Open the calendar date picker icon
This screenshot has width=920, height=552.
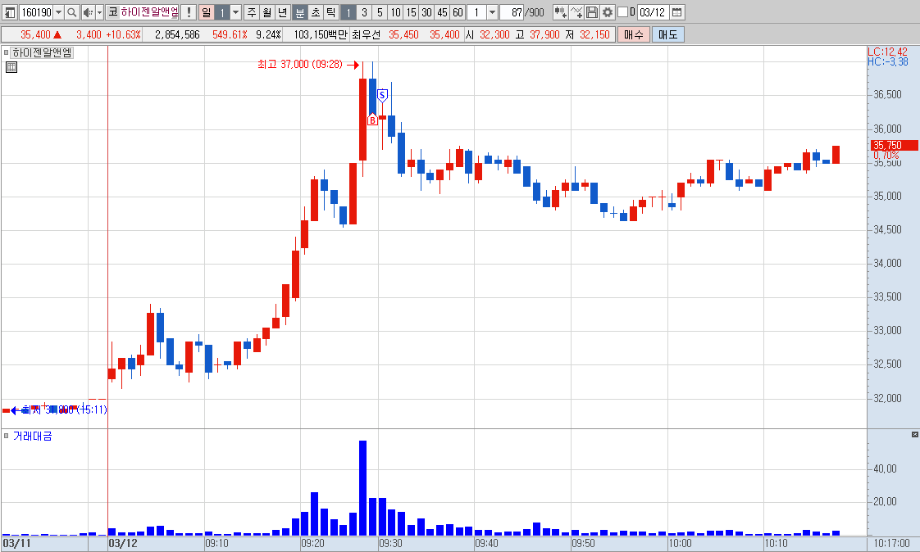pos(676,12)
